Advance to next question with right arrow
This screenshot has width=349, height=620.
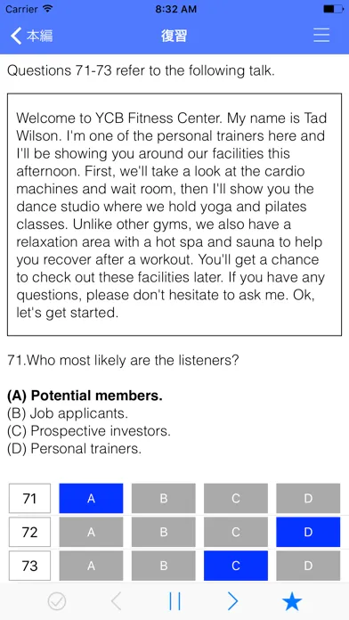pyautogui.click(x=232, y=601)
